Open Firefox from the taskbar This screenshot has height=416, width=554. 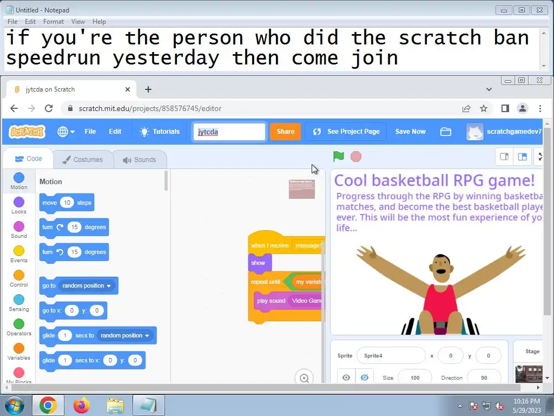point(82,405)
